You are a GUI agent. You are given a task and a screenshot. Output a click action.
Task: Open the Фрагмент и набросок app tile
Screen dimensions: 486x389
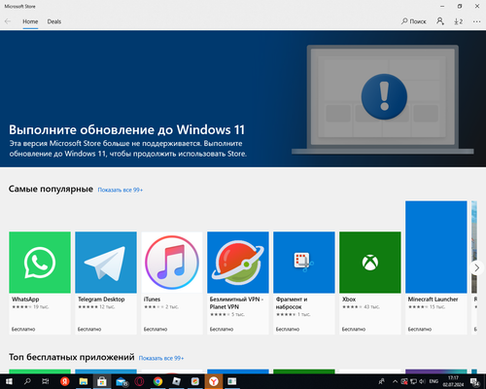[304, 283]
